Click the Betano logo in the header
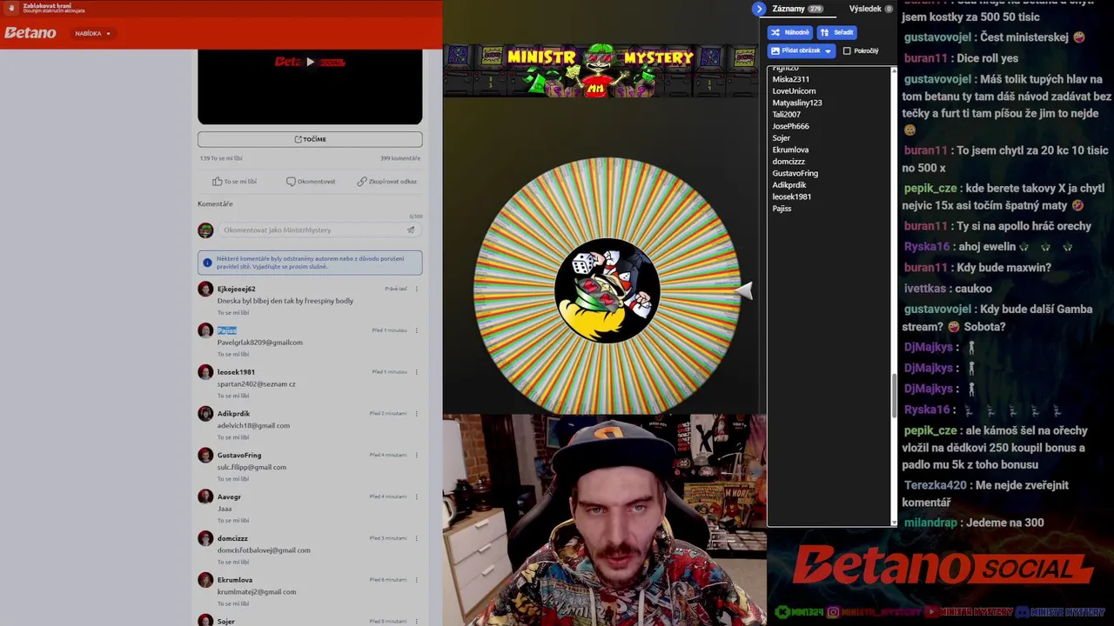This screenshot has height=626, width=1114. click(30, 33)
